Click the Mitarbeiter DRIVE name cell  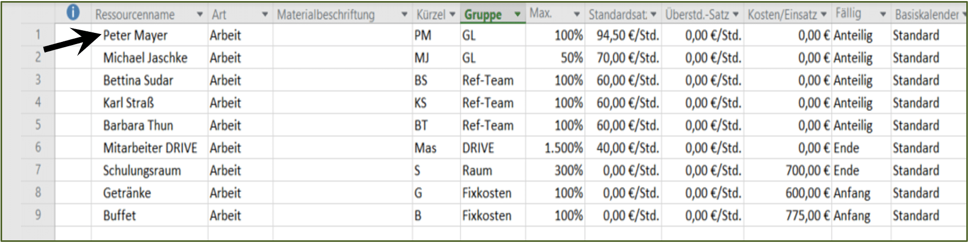click(x=149, y=148)
